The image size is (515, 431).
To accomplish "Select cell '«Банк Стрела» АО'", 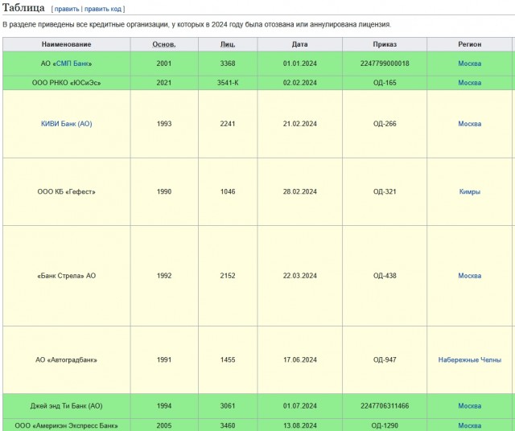I will 66,276.
